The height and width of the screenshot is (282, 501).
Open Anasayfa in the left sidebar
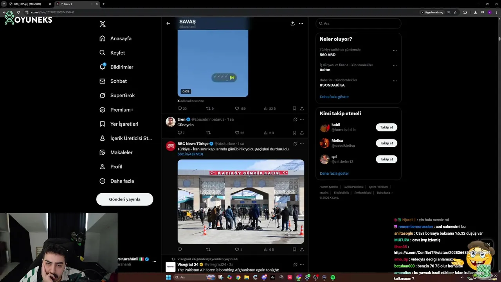click(x=115, y=38)
